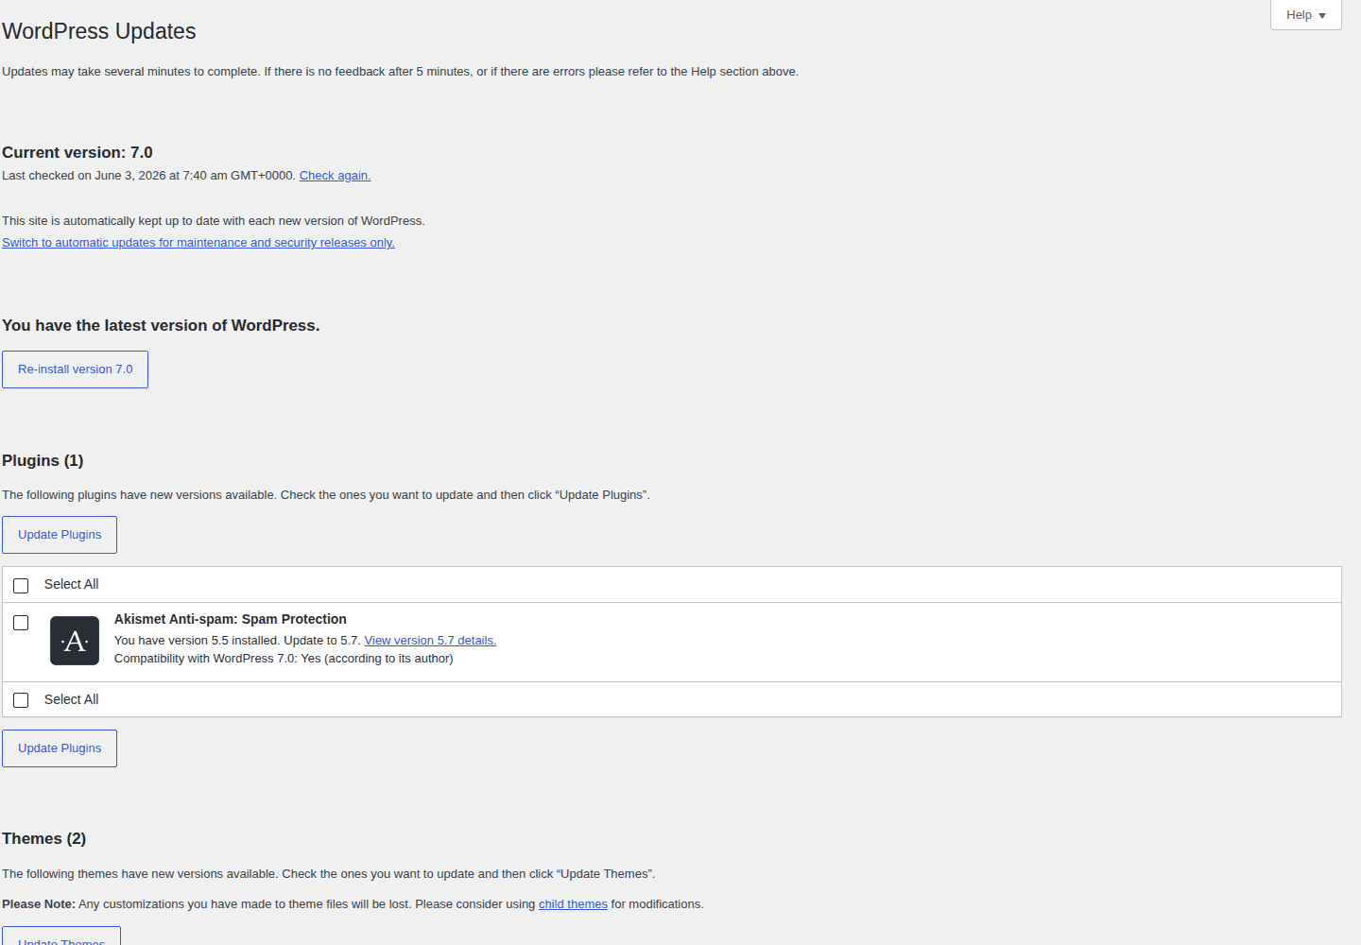This screenshot has height=945, width=1361.
Task: Switch to maintenance and security releases only link
Action: pyautogui.click(x=198, y=243)
